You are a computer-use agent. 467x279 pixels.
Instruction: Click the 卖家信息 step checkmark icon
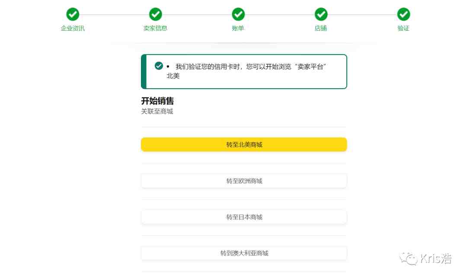pos(156,14)
